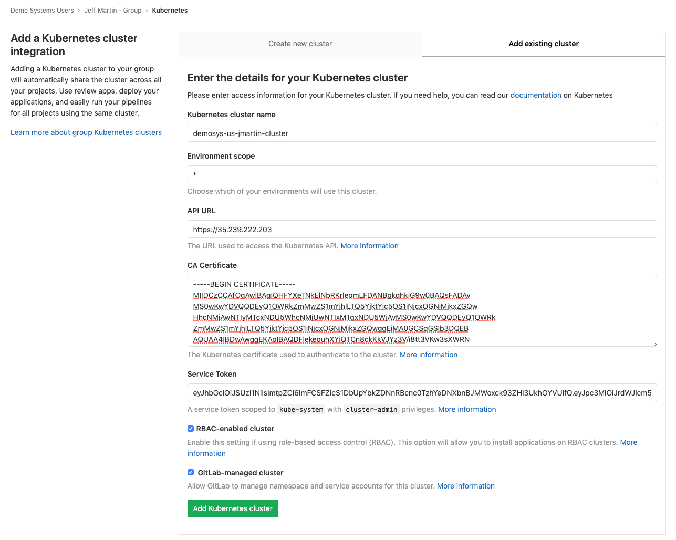This screenshot has height=540, width=676.
Task: Focus the Service Token field
Action: pos(422,392)
